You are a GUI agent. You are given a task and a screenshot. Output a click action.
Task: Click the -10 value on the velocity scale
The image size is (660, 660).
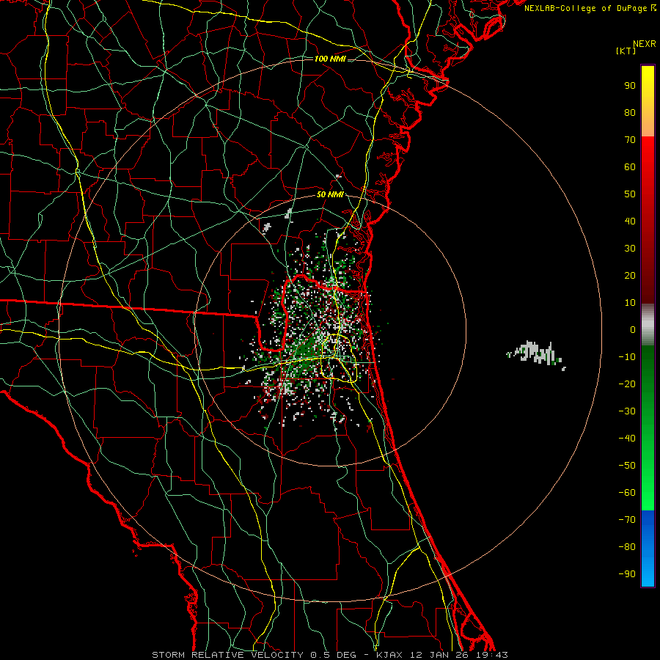pyautogui.click(x=627, y=357)
